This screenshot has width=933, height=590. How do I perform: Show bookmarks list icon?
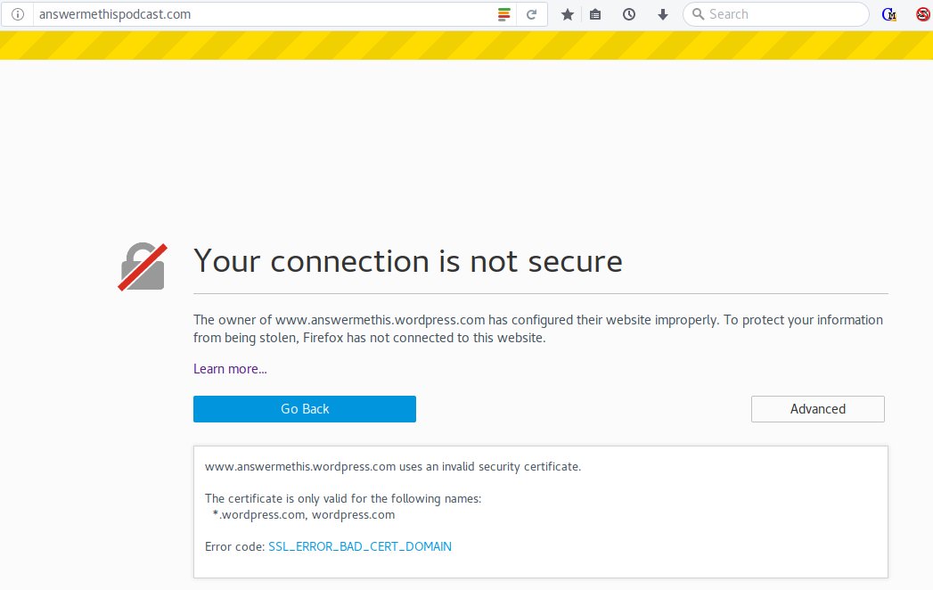coord(595,14)
